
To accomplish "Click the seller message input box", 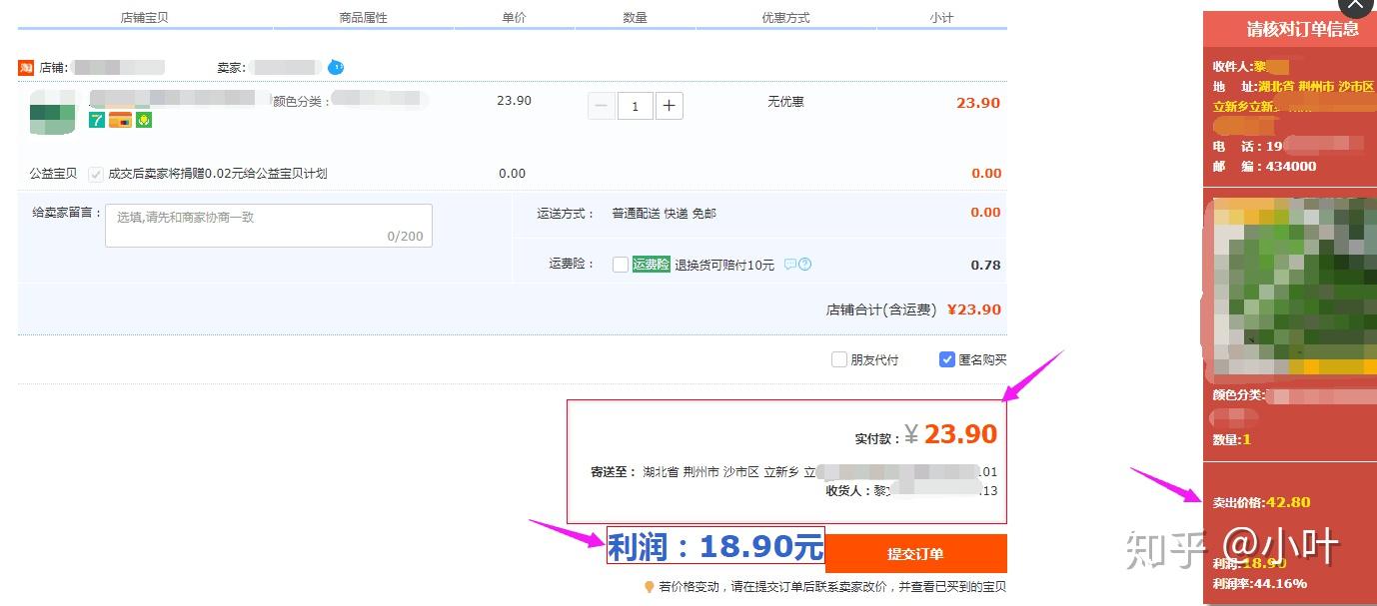I will click(x=267, y=225).
